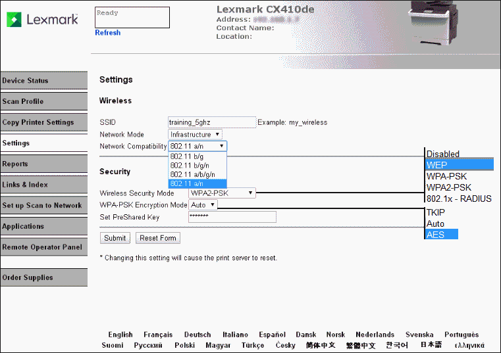
Task: Choose 802.11 a/b/g/n from the list
Action: pos(198,175)
